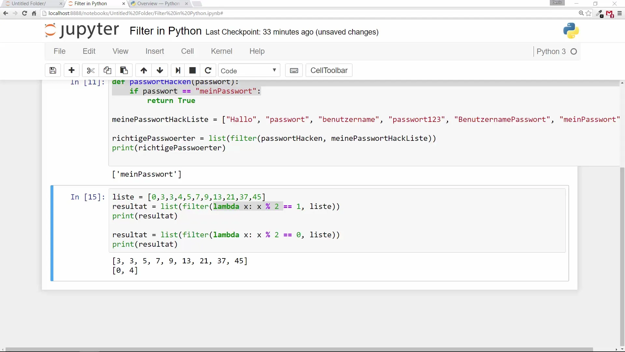The image size is (625, 352).
Task: Open the Help menu
Action: (x=257, y=51)
